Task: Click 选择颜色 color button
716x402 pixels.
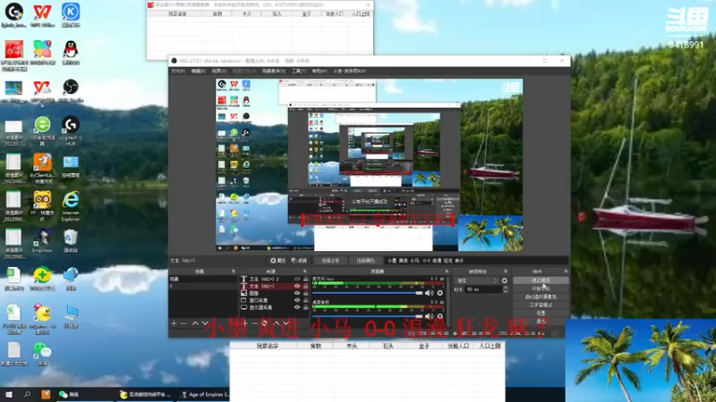Action: coord(365,261)
